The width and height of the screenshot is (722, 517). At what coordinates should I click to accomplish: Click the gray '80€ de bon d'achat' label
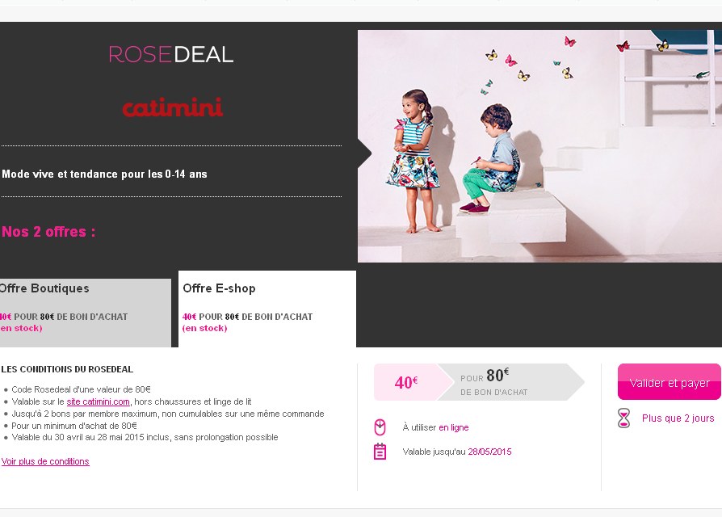[x=507, y=382]
